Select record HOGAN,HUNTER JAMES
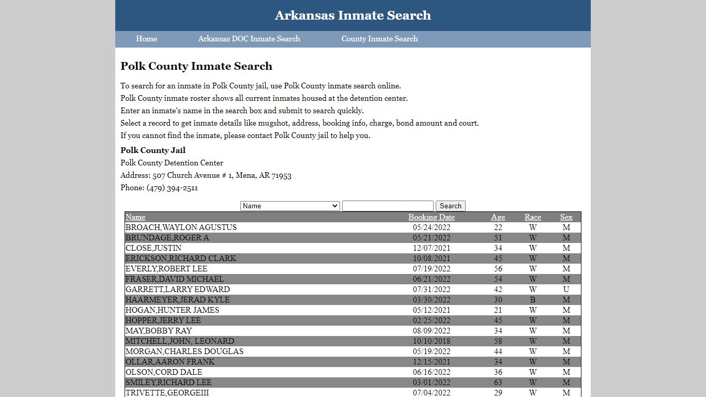This screenshot has height=397, width=706. (x=353, y=310)
